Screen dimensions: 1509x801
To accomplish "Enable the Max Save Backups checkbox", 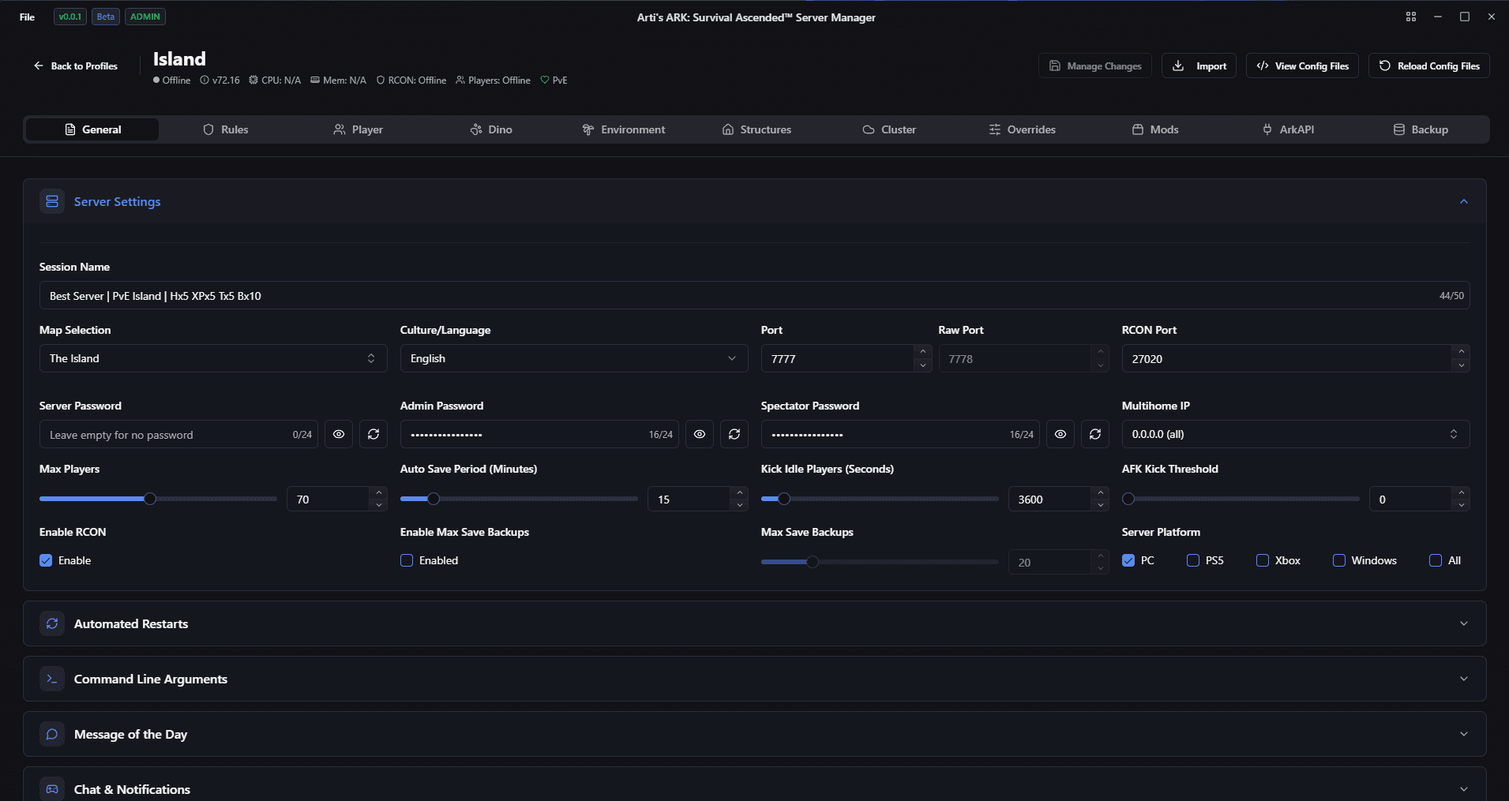I will (x=406, y=560).
